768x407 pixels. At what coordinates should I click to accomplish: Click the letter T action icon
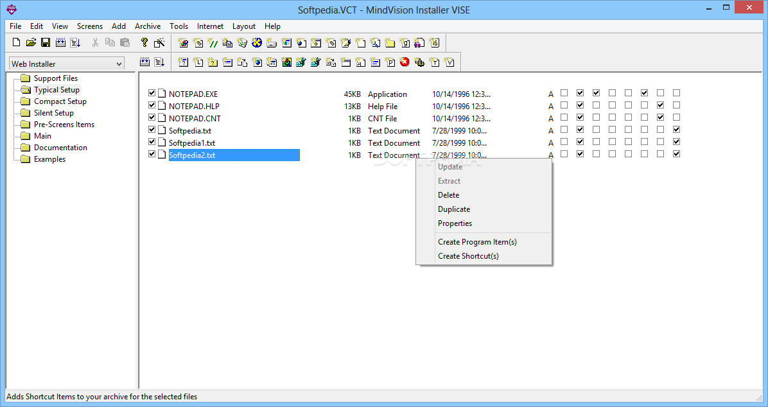pyautogui.click(x=435, y=62)
